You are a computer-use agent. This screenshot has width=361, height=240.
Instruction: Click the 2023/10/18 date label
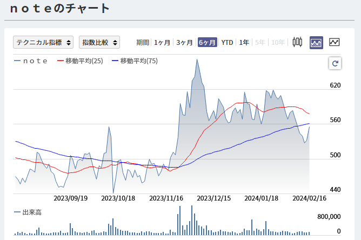(118, 198)
